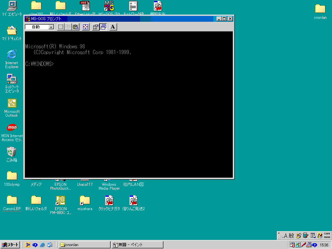This screenshot has height=249, width=332.
Task: Switch to the cnonlan taskbar button
Action: (85, 245)
